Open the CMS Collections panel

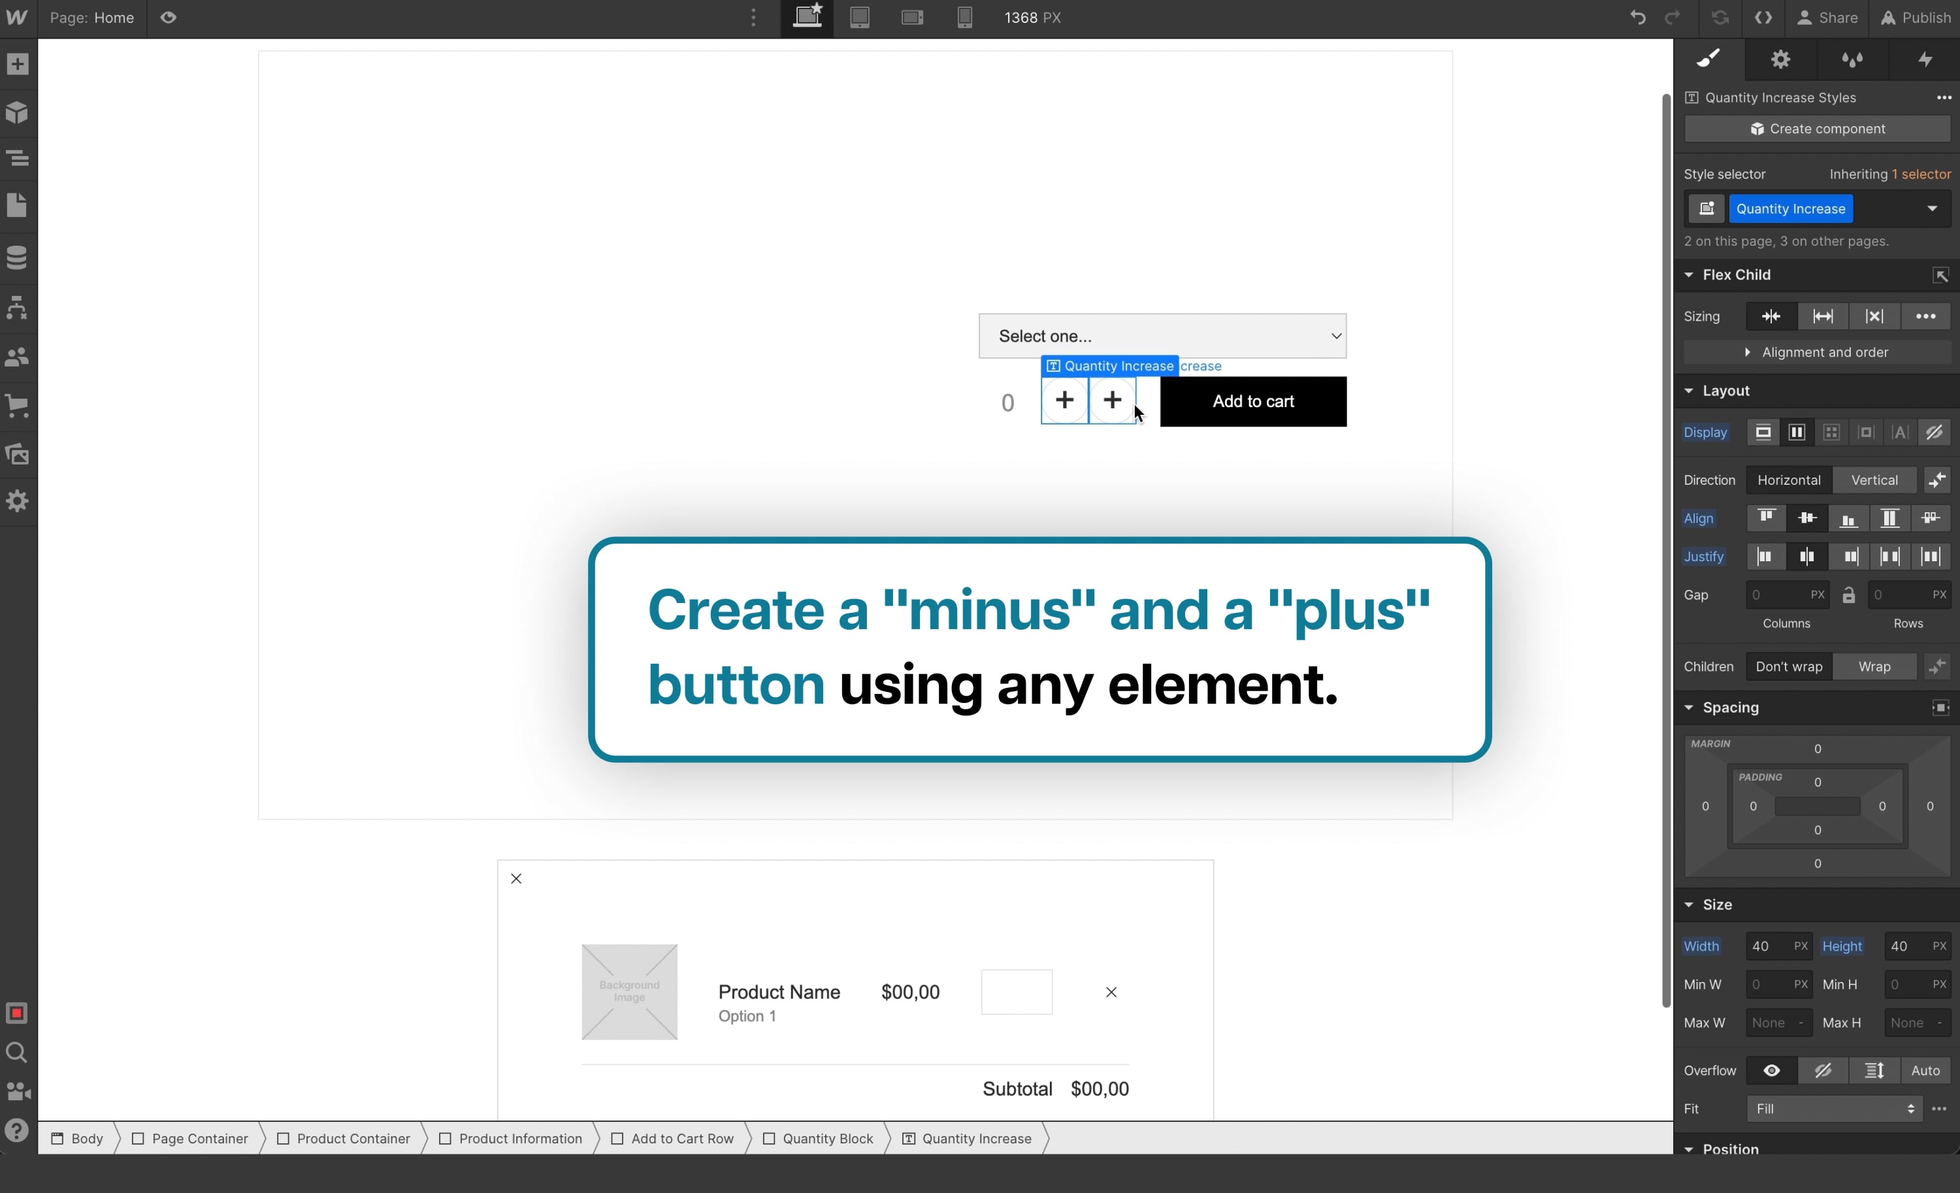click(x=18, y=257)
